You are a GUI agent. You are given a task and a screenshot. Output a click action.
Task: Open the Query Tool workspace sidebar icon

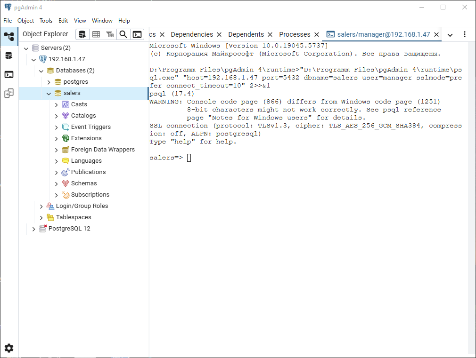9,56
